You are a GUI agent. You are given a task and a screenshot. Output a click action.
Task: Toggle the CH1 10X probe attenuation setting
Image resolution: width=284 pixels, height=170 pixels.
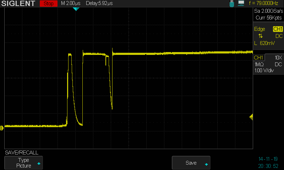pyautogui.click(x=278, y=58)
